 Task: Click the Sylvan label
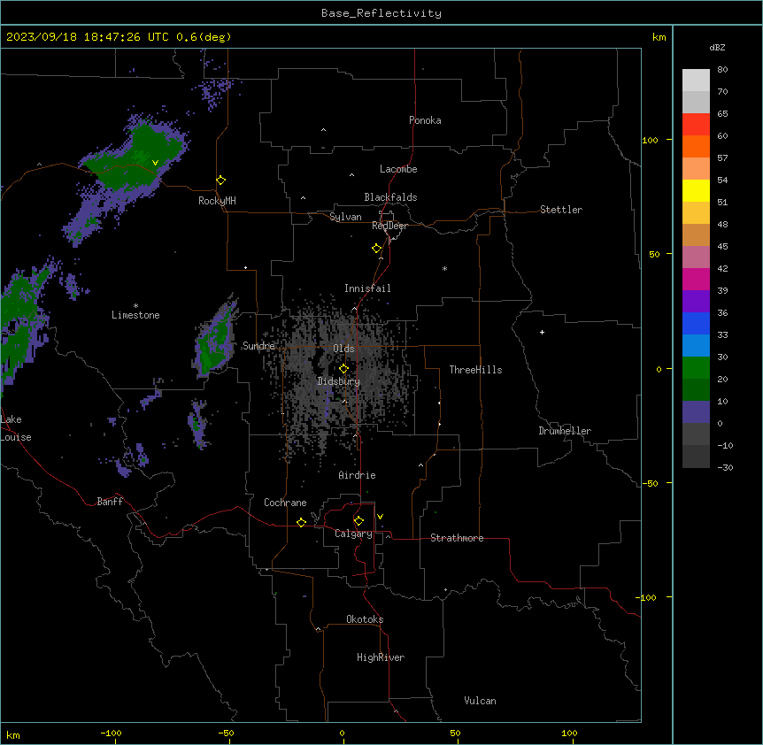click(x=345, y=217)
